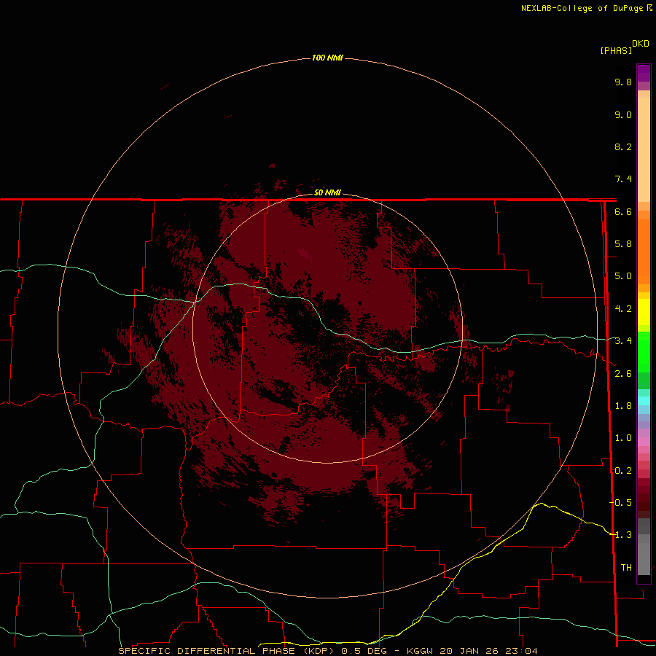
Task: Click the 4.2 value on the color scale
Action: (623, 309)
